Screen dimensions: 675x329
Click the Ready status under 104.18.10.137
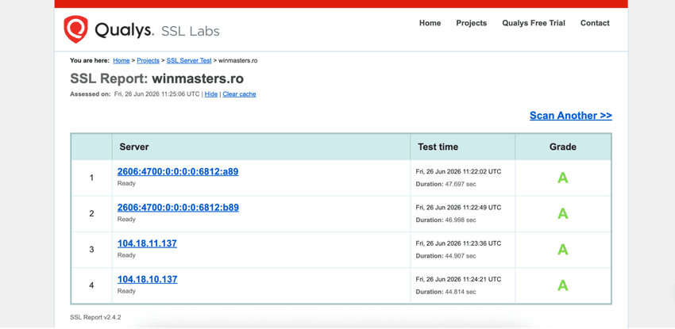click(x=126, y=291)
